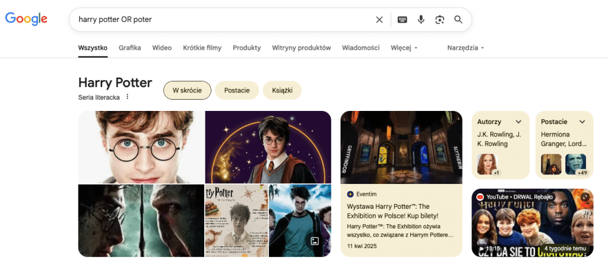Open the illustrated Harry on purple background image

[x=268, y=147]
